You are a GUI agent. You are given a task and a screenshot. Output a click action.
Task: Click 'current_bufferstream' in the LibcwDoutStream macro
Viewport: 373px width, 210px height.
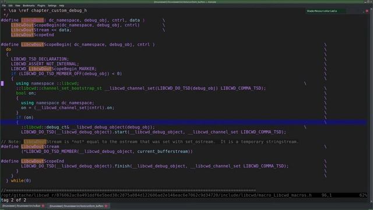[163, 152]
